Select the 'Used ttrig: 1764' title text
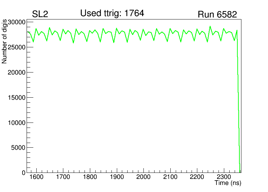The width and height of the screenshot is (268, 192). [x=112, y=13]
